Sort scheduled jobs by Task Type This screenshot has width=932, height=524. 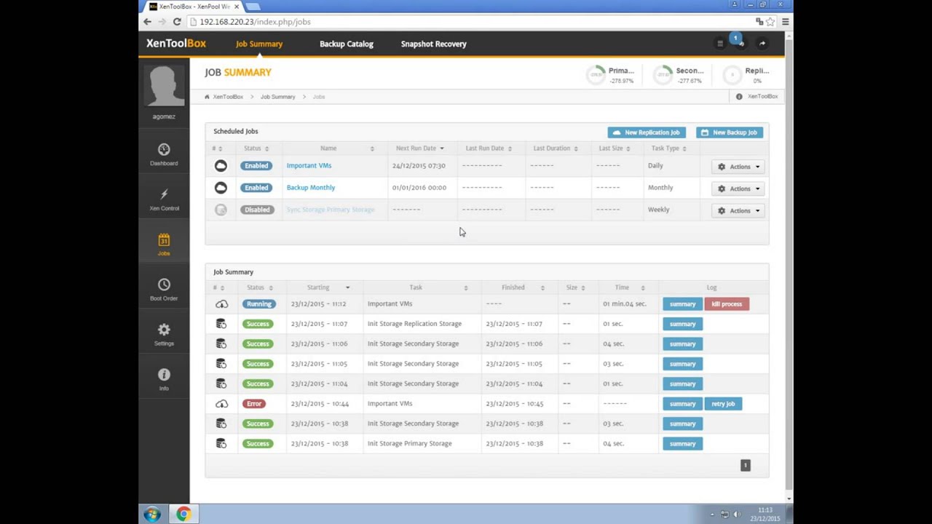tap(668, 148)
